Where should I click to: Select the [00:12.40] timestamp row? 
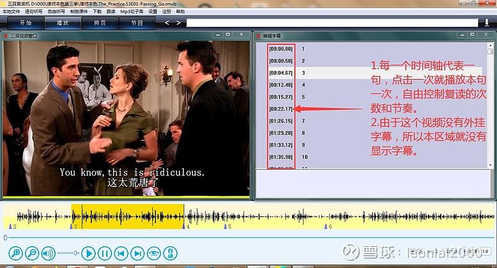[x=281, y=85]
